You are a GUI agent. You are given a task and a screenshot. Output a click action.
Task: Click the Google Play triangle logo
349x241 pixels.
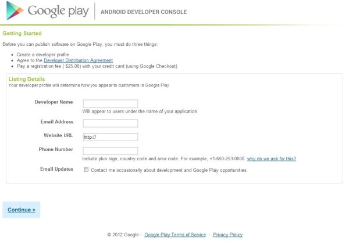click(x=14, y=11)
